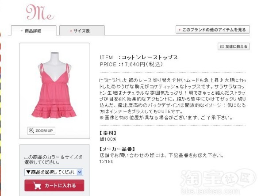
Task: Click the maker item number 12180
Action: [x=107, y=161]
